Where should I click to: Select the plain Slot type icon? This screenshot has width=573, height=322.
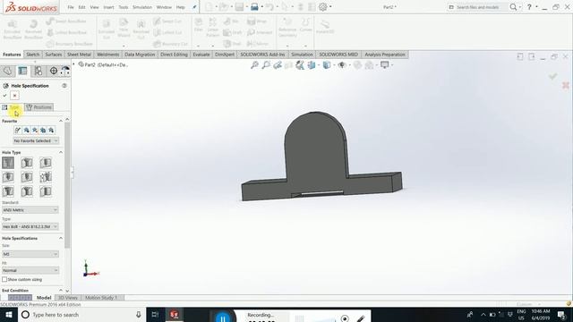pyautogui.click(x=46, y=191)
